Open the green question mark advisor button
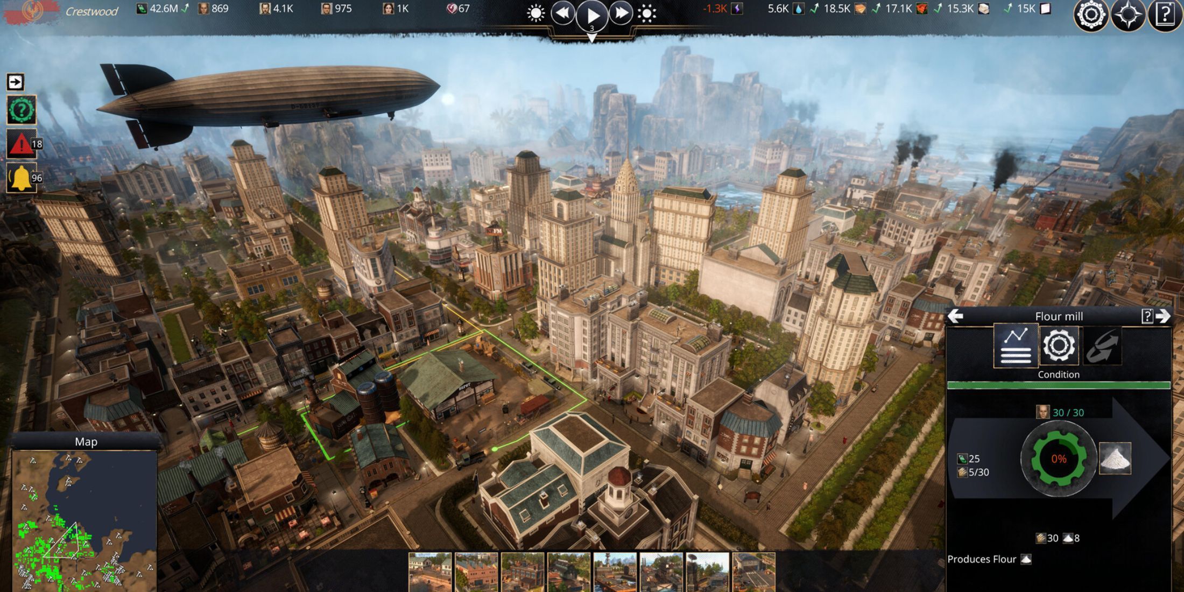1184x592 pixels. pos(22,110)
